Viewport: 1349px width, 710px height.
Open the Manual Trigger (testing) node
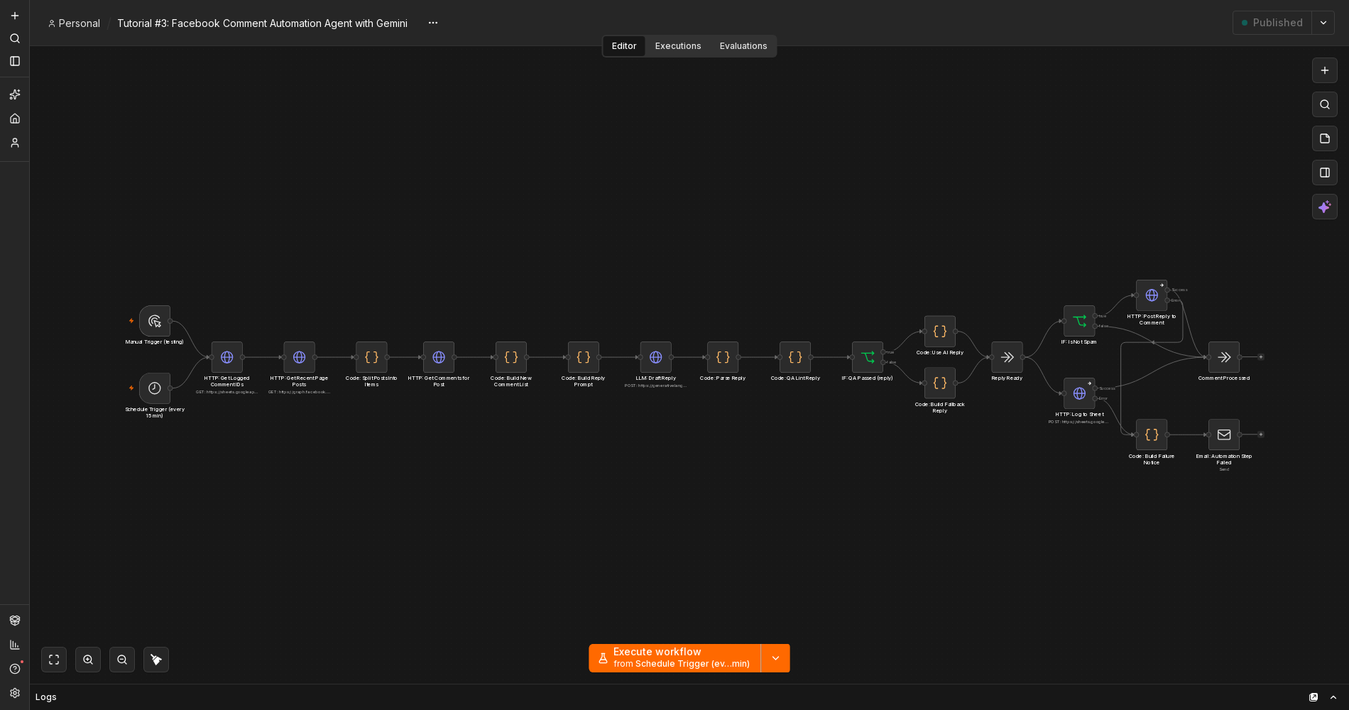(x=155, y=321)
